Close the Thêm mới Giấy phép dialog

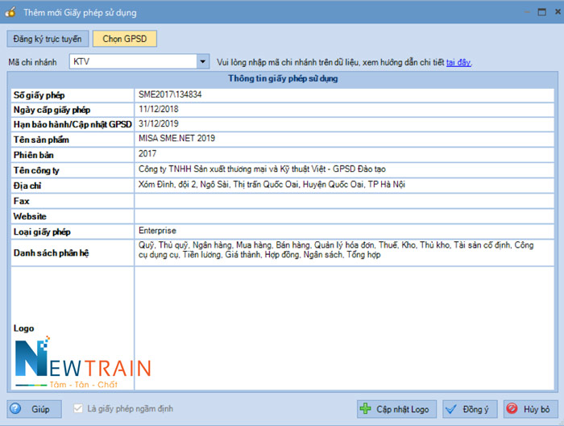tap(558, 12)
